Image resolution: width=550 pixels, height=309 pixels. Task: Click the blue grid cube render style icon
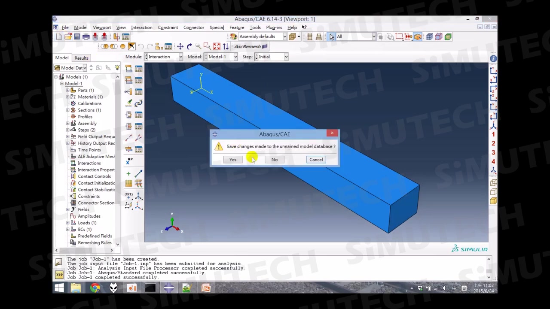[x=430, y=37]
